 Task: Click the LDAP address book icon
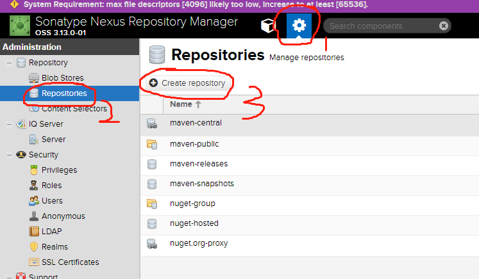coord(34,232)
